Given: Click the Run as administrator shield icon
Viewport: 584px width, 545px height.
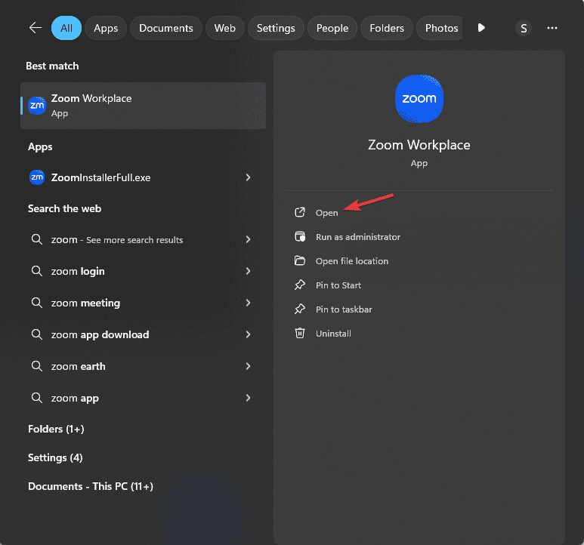Looking at the screenshot, I should click(300, 237).
